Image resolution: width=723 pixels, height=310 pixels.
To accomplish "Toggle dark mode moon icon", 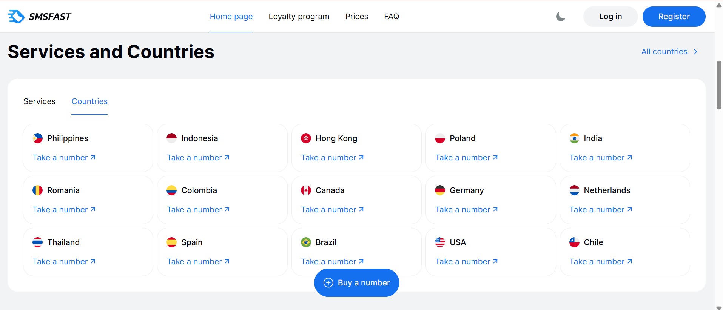I will click(x=561, y=17).
